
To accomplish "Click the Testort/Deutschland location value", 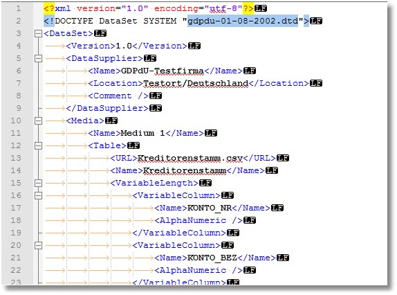I will (x=196, y=83).
